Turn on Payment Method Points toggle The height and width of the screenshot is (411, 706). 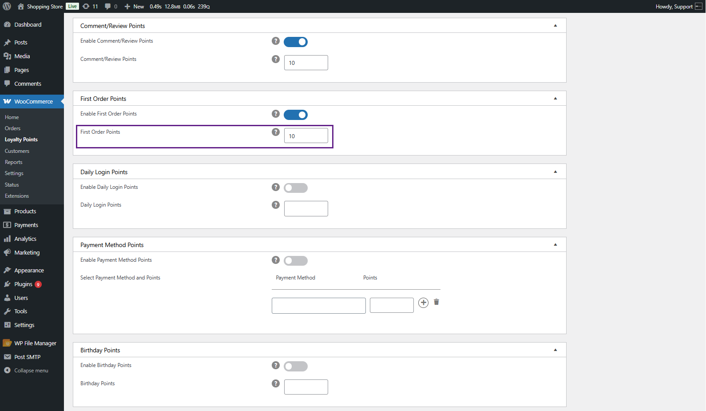coord(296,261)
